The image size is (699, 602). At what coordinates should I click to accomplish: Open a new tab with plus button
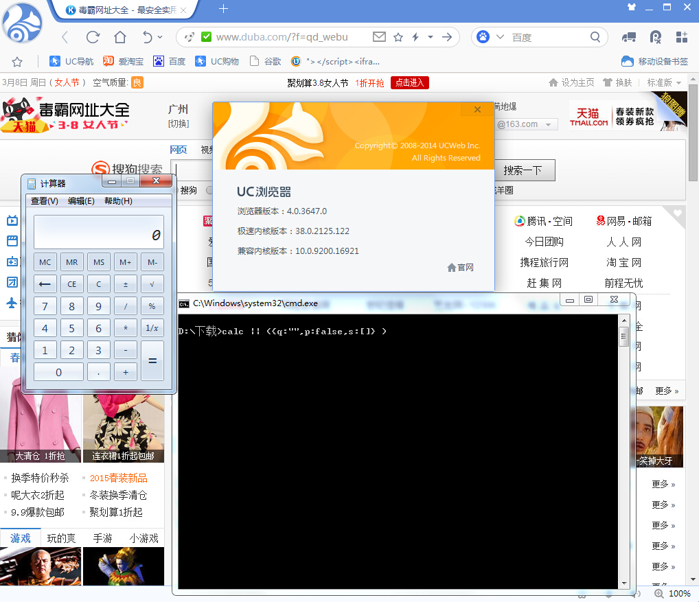[x=223, y=8]
